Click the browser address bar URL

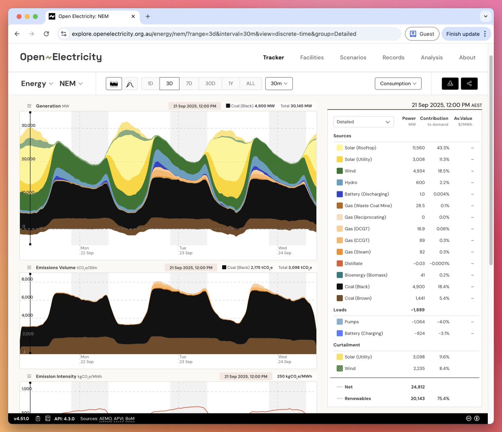click(x=214, y=34)
